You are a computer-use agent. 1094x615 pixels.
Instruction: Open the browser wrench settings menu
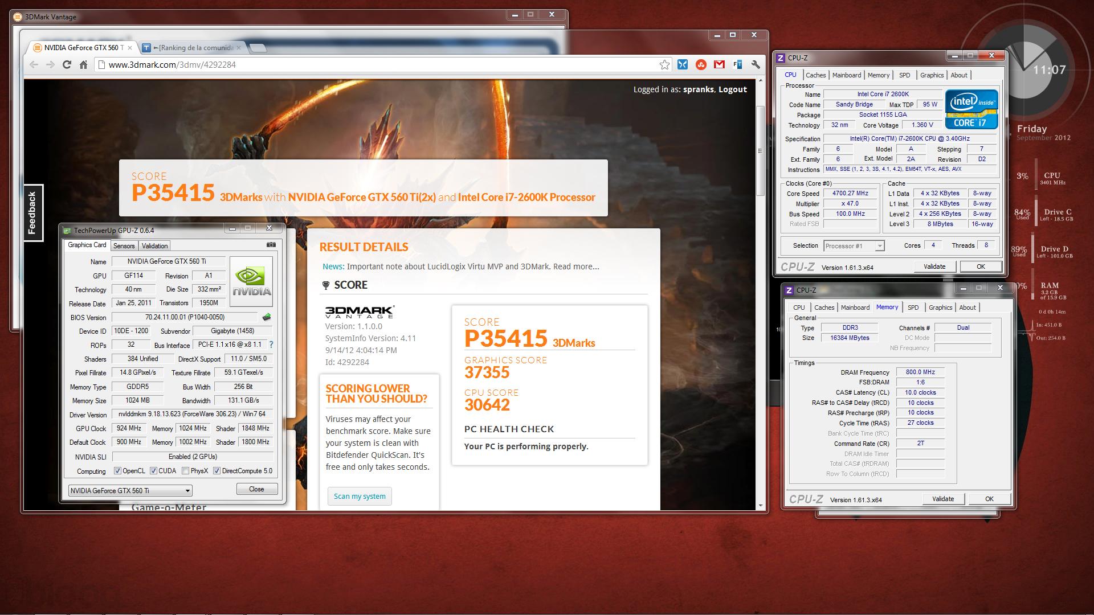[x=756, y=65]
